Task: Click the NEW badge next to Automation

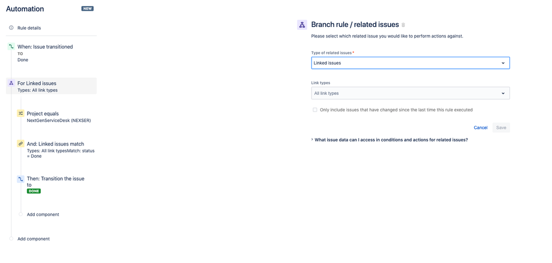Action: click(88, 8)
